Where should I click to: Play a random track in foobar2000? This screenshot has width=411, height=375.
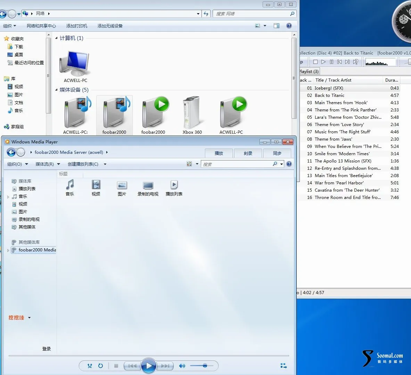(x=355, y=62)
